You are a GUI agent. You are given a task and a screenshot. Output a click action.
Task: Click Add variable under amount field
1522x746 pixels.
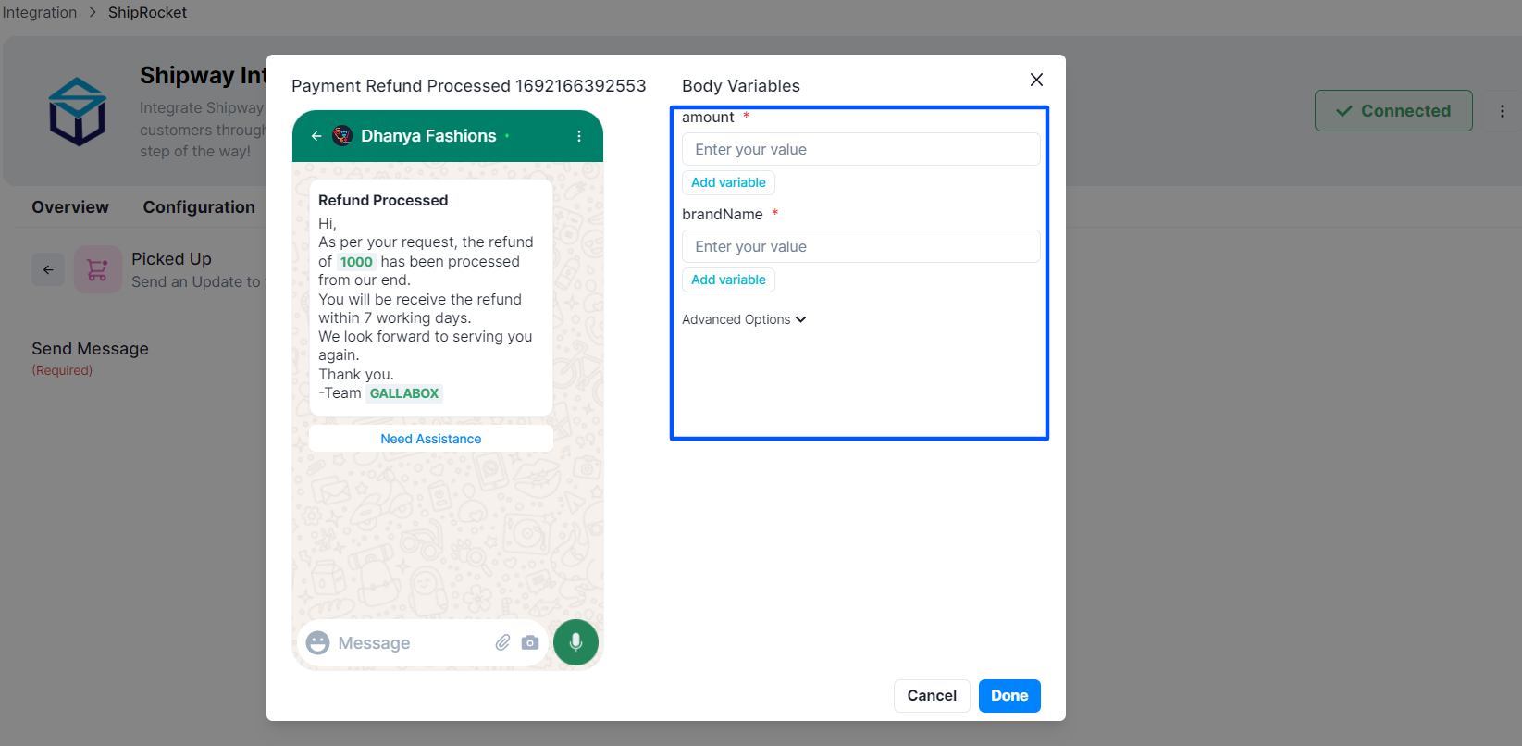(x=728, y=182)
